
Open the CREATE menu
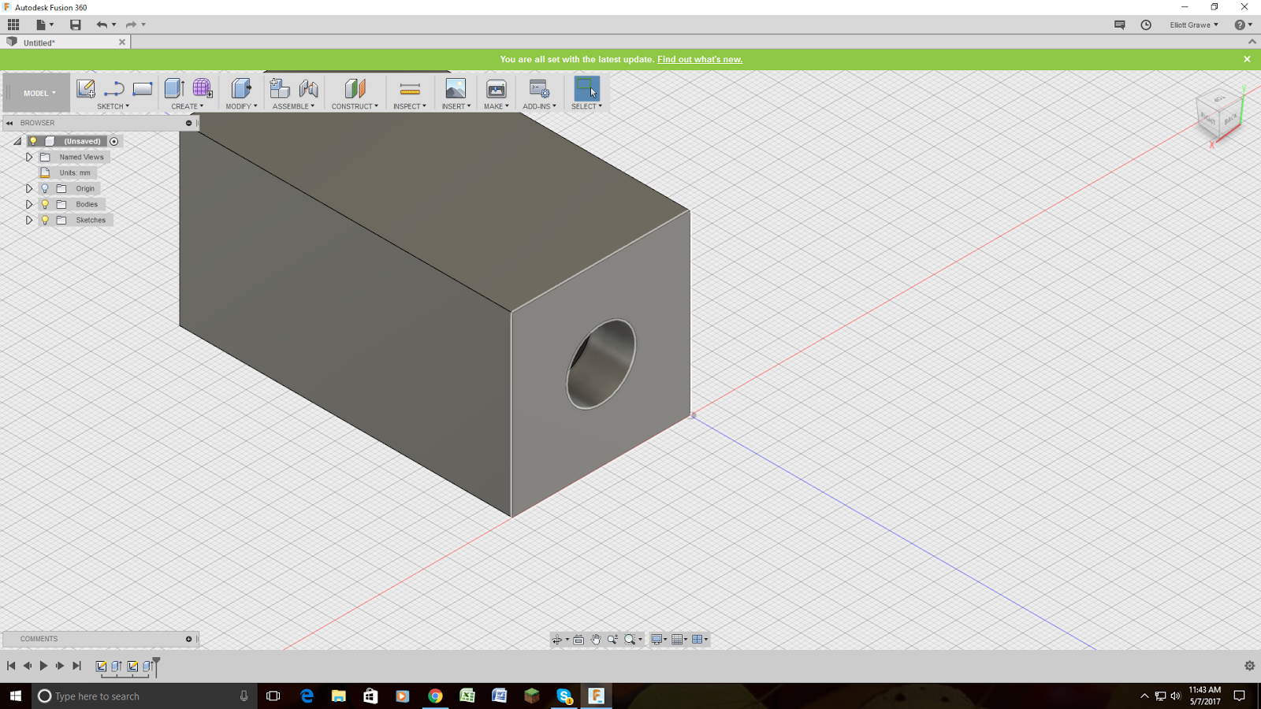pos(188,106)
